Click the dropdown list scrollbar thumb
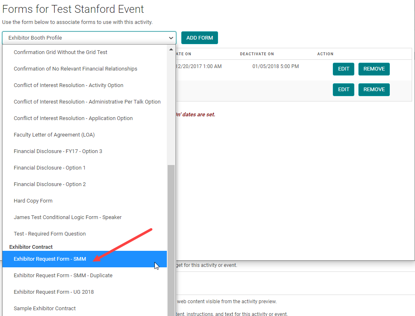The width and height of the screenshot is (415, 316). point(171,239)
